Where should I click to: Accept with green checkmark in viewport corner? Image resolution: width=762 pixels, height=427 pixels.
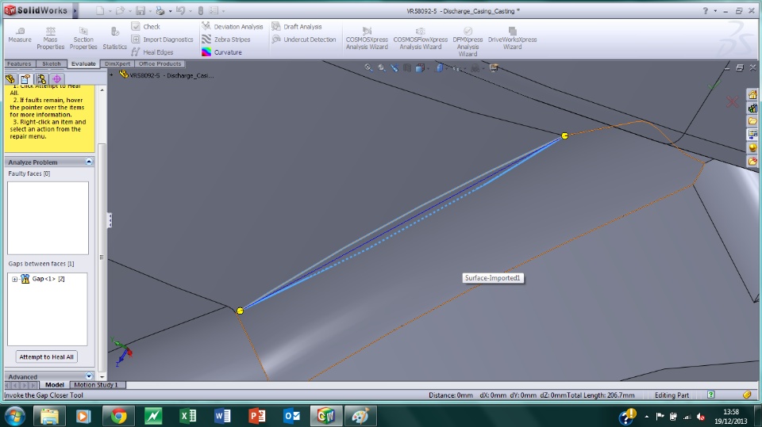(x=714, y=86)
